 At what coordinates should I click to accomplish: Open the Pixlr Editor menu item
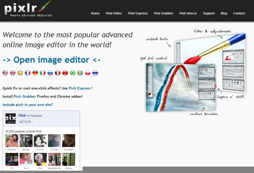coord(114,13)
